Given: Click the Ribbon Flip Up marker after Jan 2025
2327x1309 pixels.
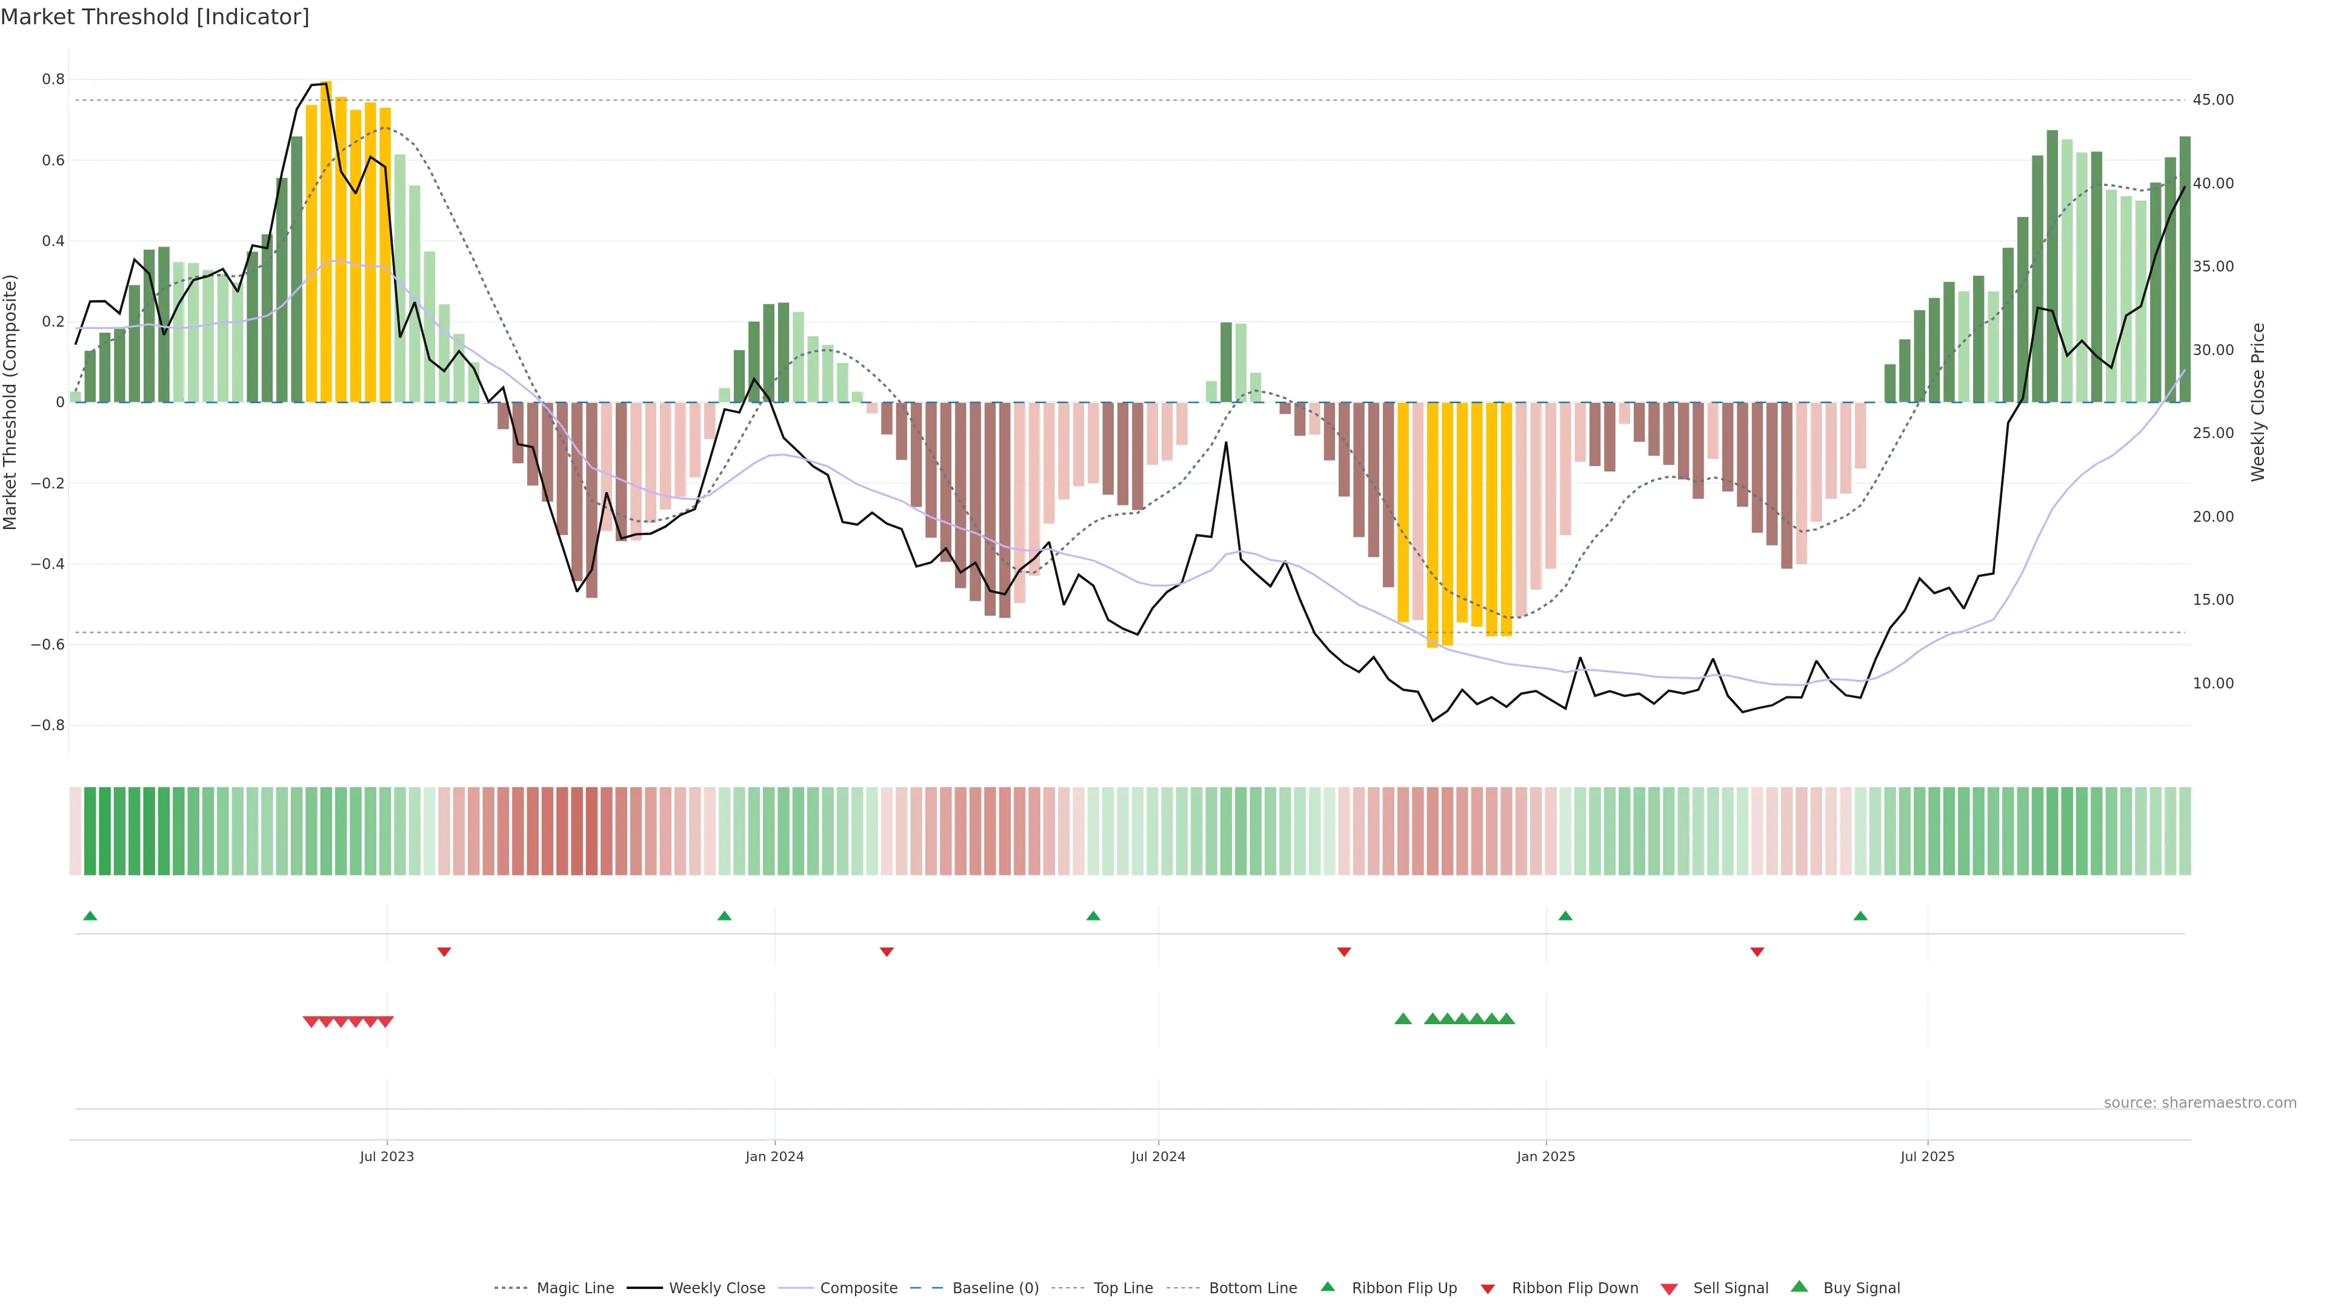Looking at the screenshot, I should [1565, 916].
